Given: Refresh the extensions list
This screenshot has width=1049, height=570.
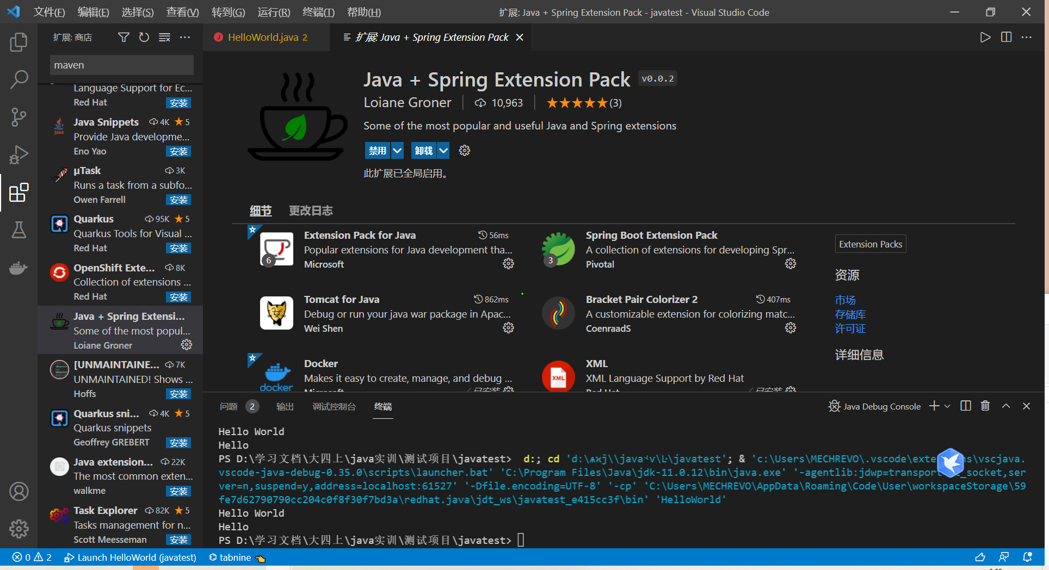Looking at the screenshot, I should pos(144,37).
